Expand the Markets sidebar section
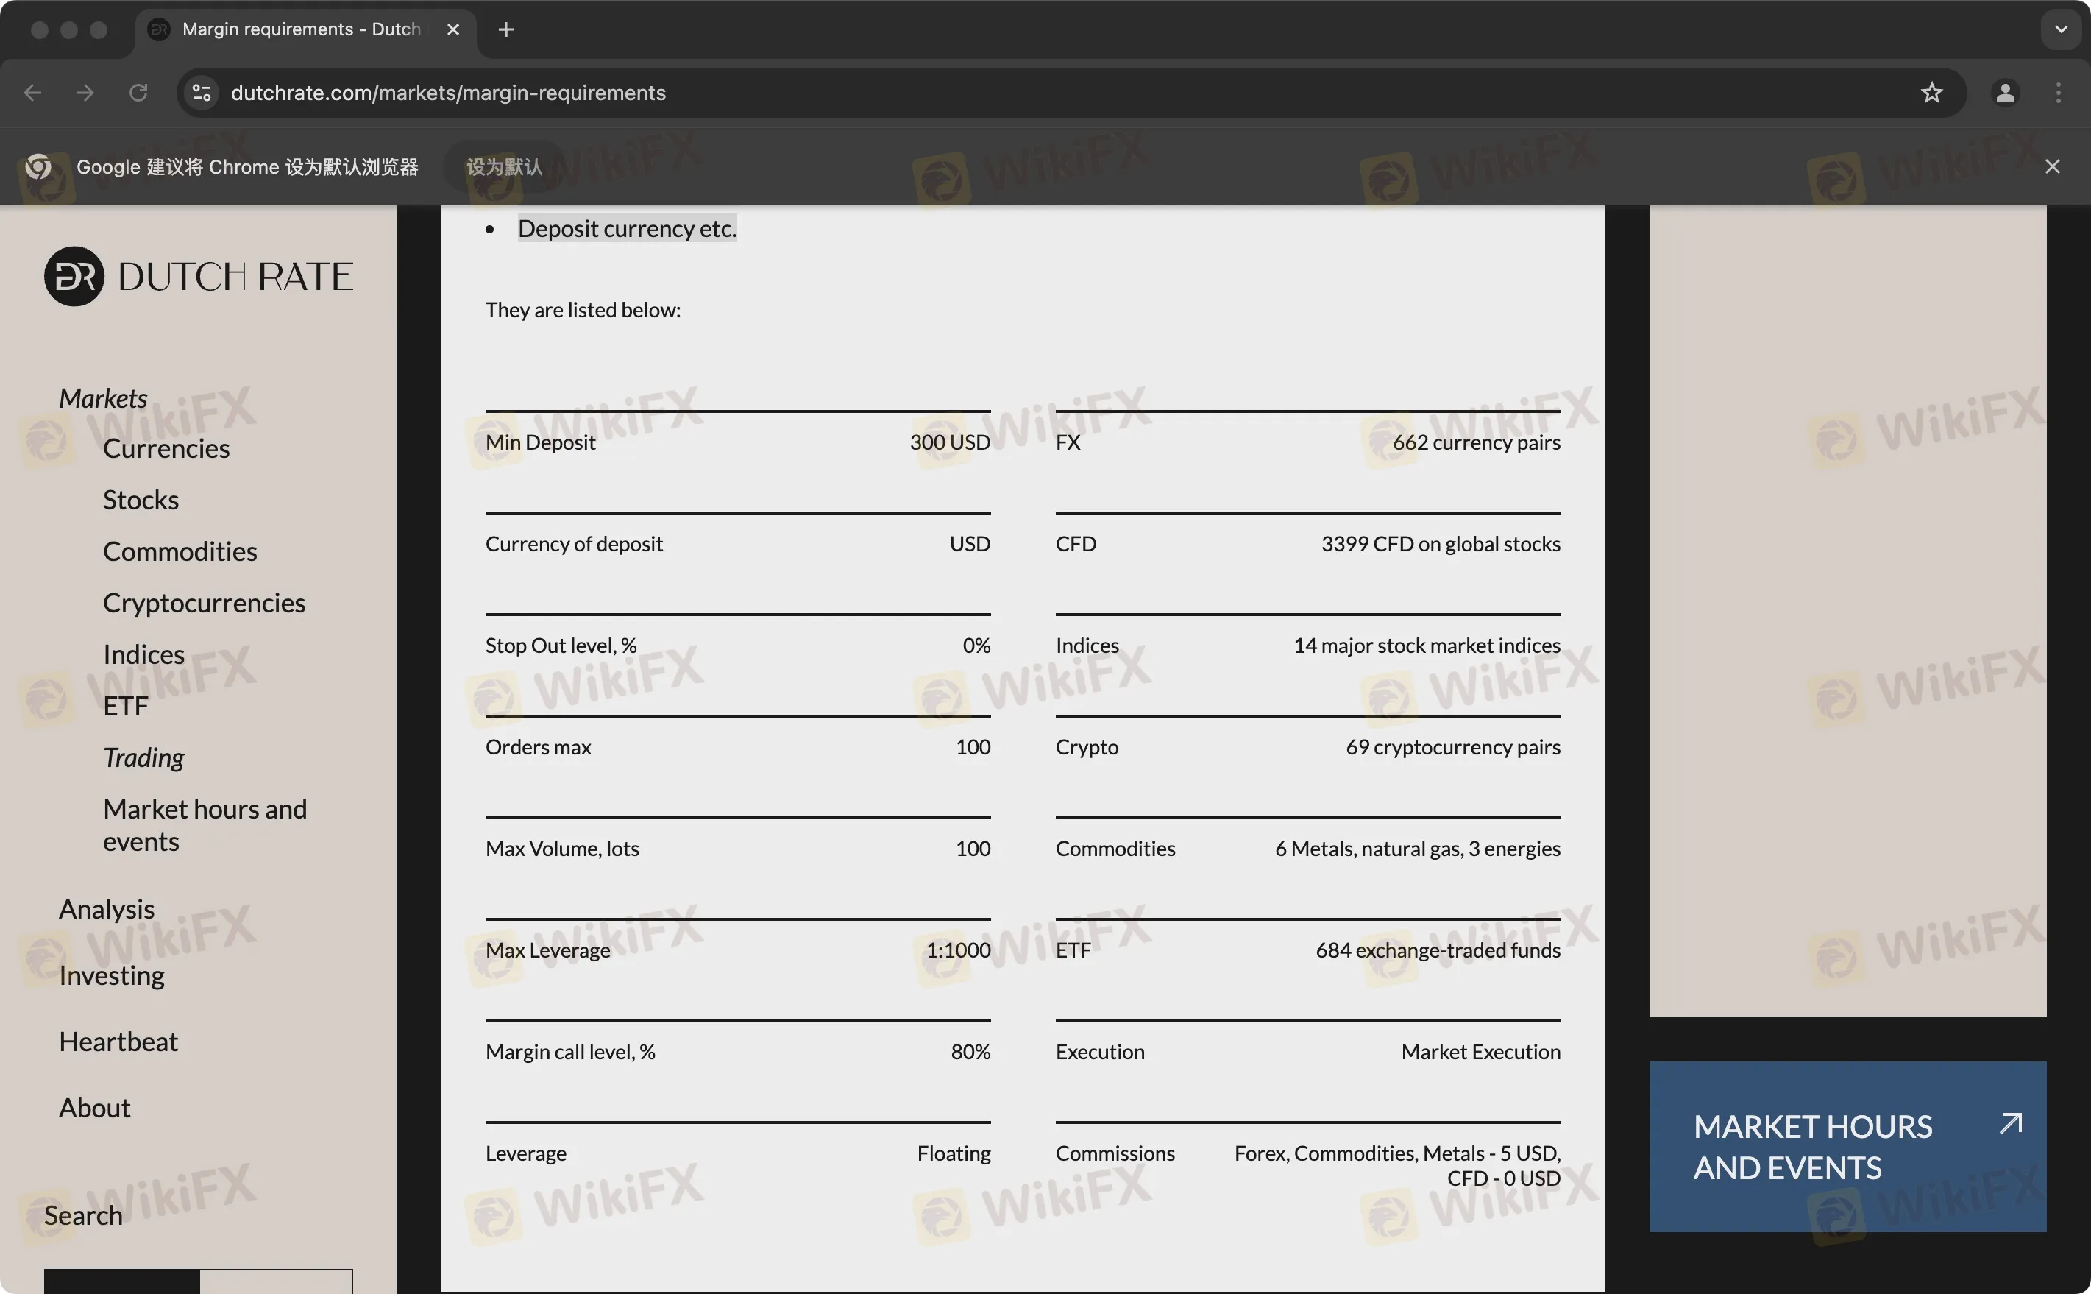 click(x=102, y=398)
